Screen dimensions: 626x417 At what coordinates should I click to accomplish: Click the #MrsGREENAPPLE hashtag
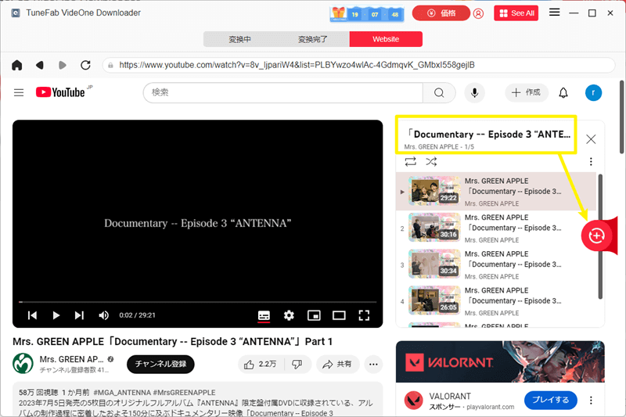185,393
